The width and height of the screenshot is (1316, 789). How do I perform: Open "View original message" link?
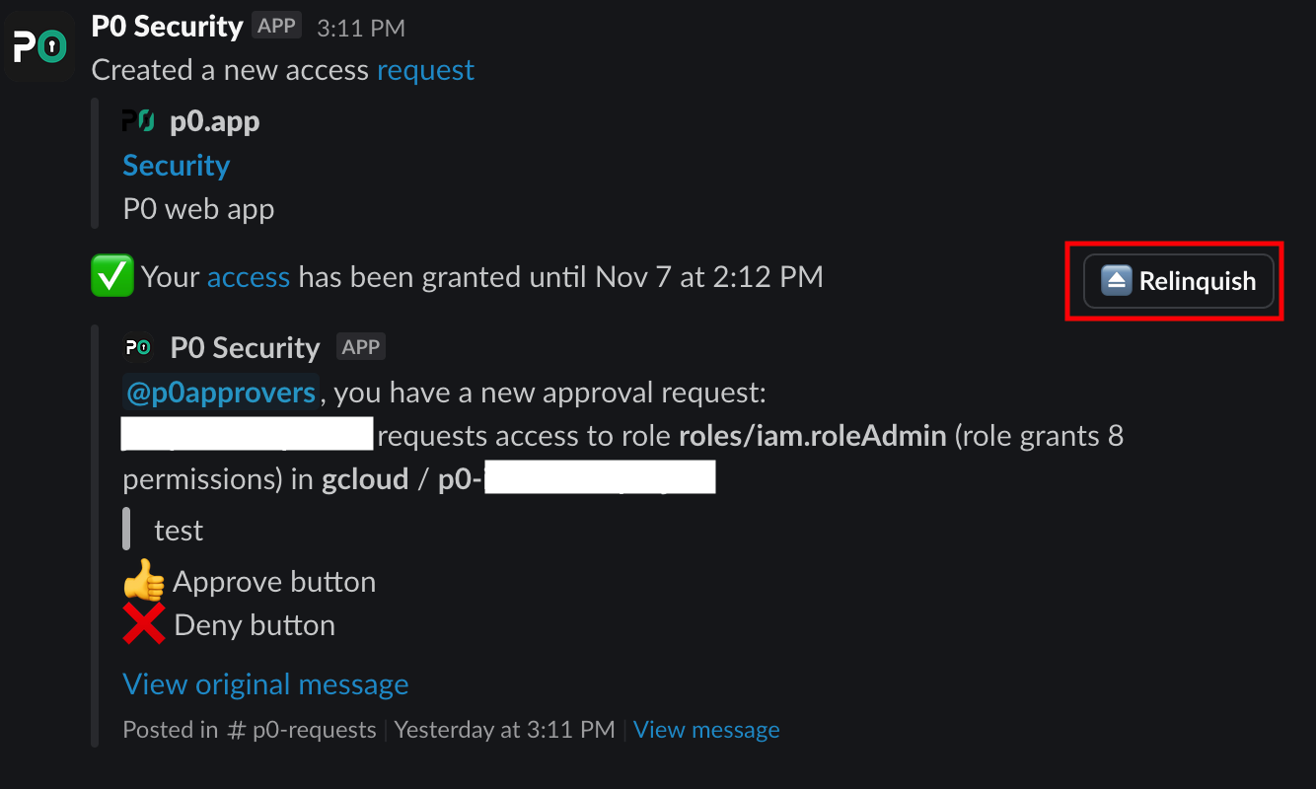tap(265, 683)
